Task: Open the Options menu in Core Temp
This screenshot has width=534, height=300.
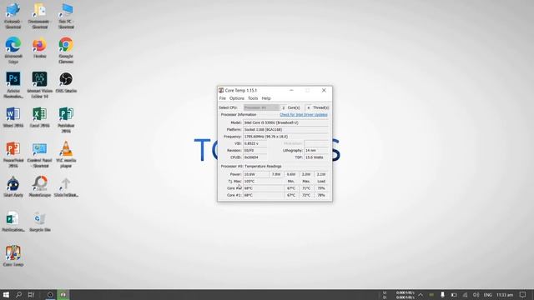Action: tap(237, 98)
